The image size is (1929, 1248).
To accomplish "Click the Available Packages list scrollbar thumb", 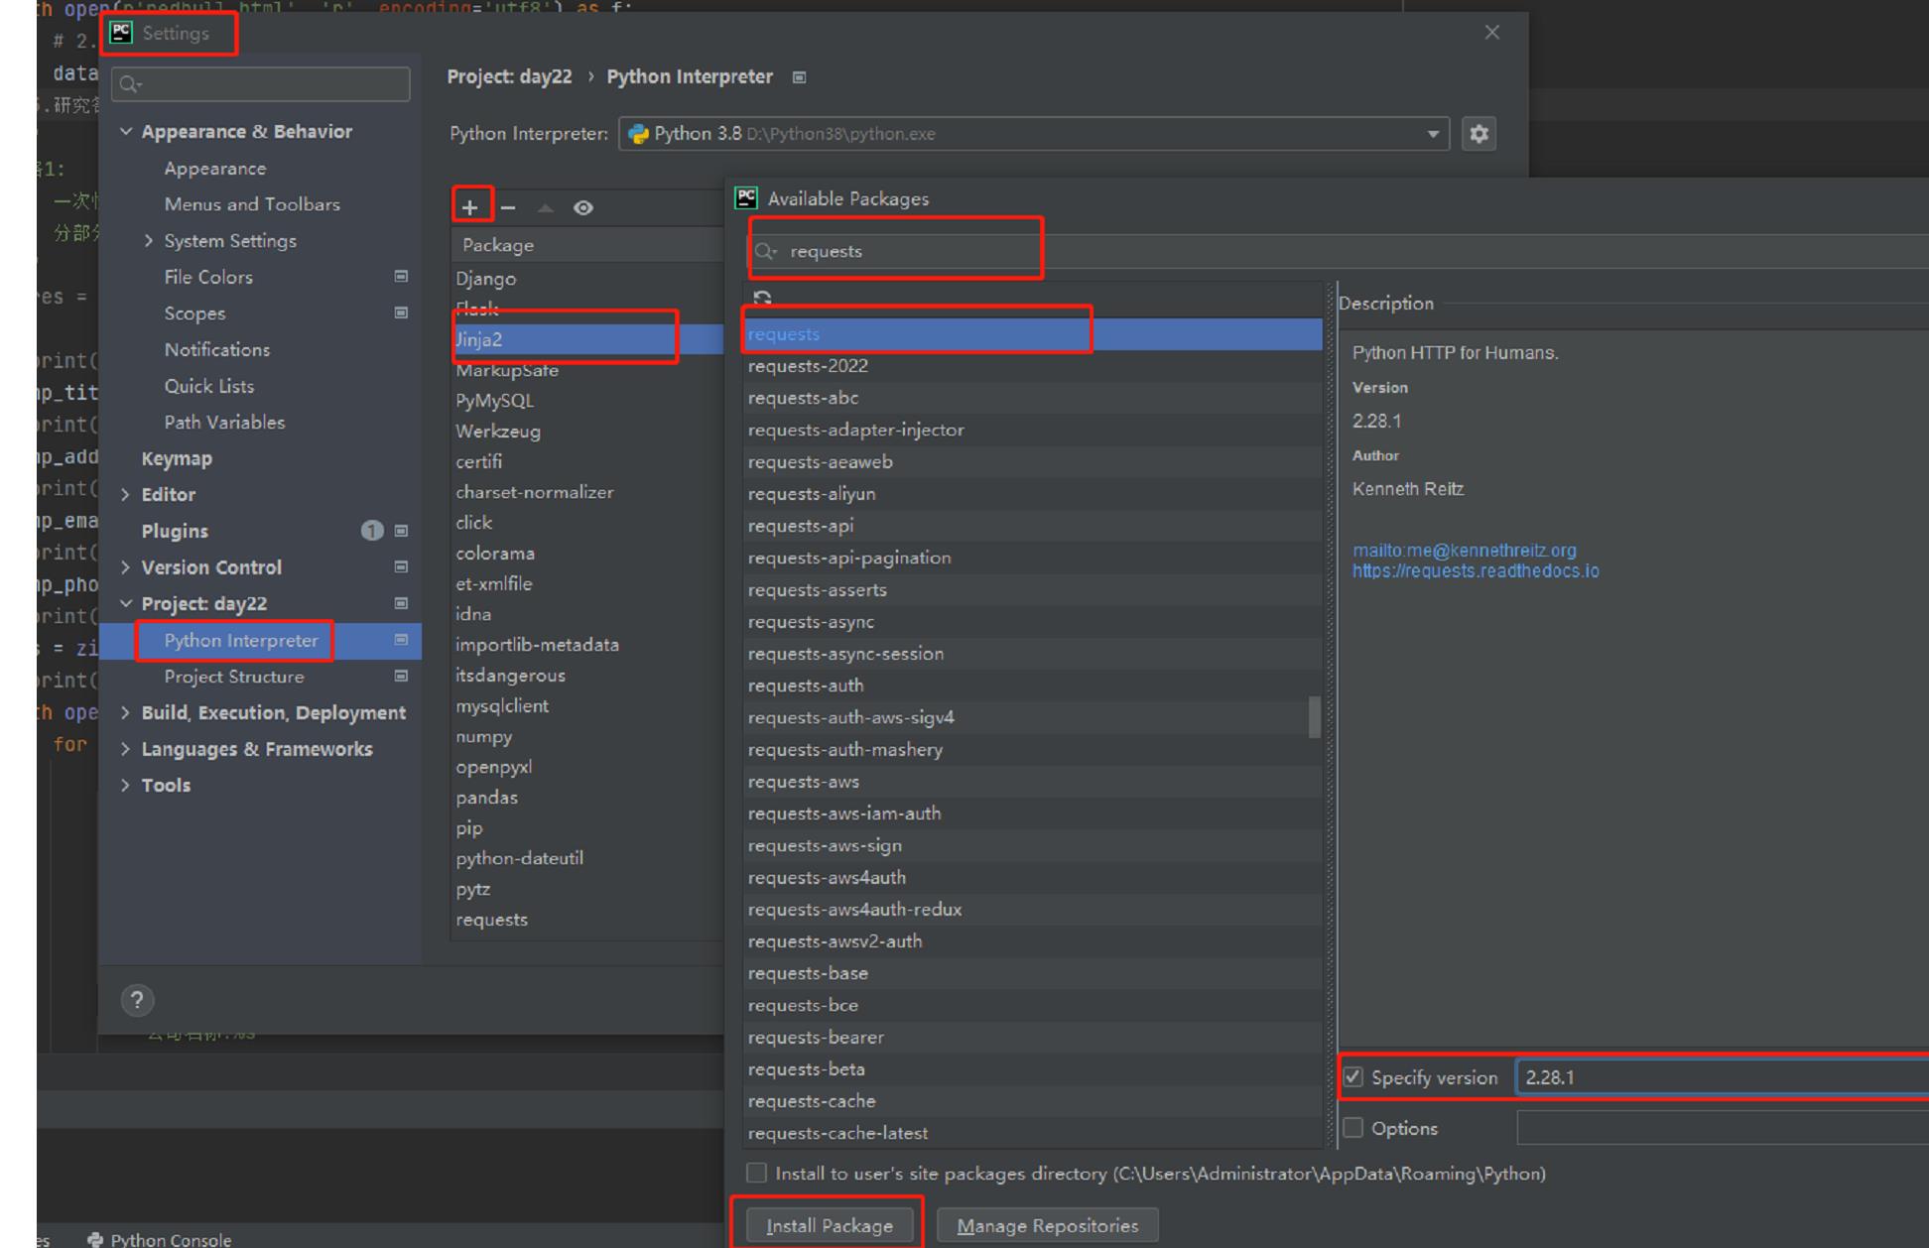I will (1315, 716).
